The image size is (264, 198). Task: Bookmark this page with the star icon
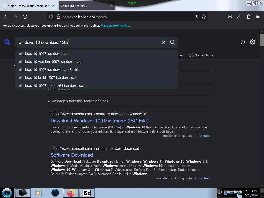(x=204, y=16)
